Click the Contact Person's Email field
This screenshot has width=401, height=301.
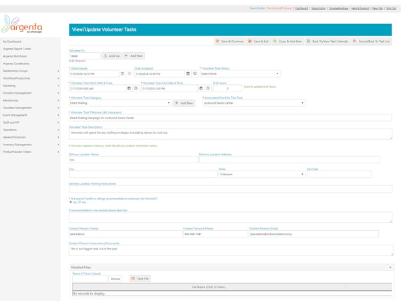click(x=314, y=234)
